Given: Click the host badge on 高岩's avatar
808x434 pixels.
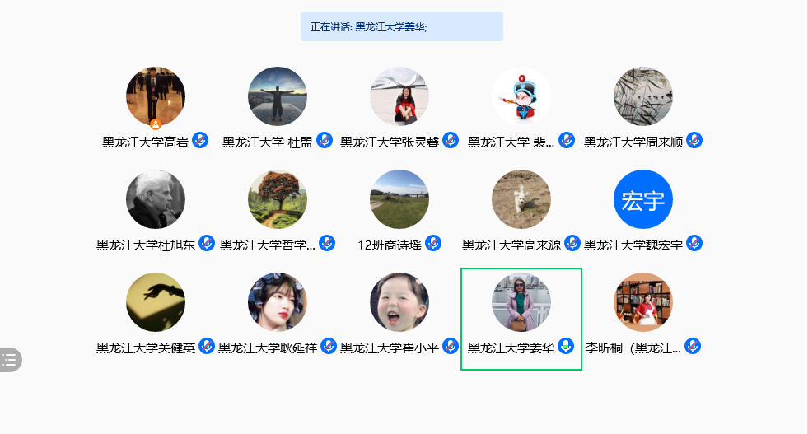Looking at the screenshot, I should point(156,124).
